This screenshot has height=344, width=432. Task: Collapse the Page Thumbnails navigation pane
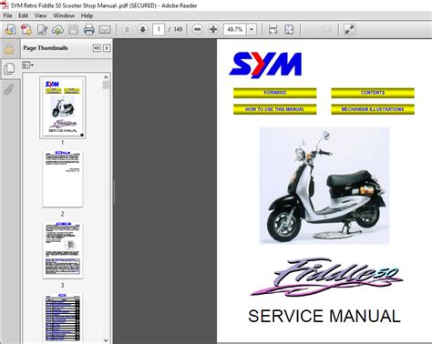97,48
